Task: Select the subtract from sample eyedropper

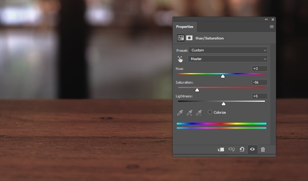Action: pos(199,113)
